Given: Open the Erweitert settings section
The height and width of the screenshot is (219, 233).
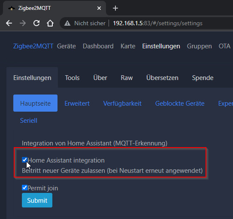Looking at the screenshot, I should point(77,104).
